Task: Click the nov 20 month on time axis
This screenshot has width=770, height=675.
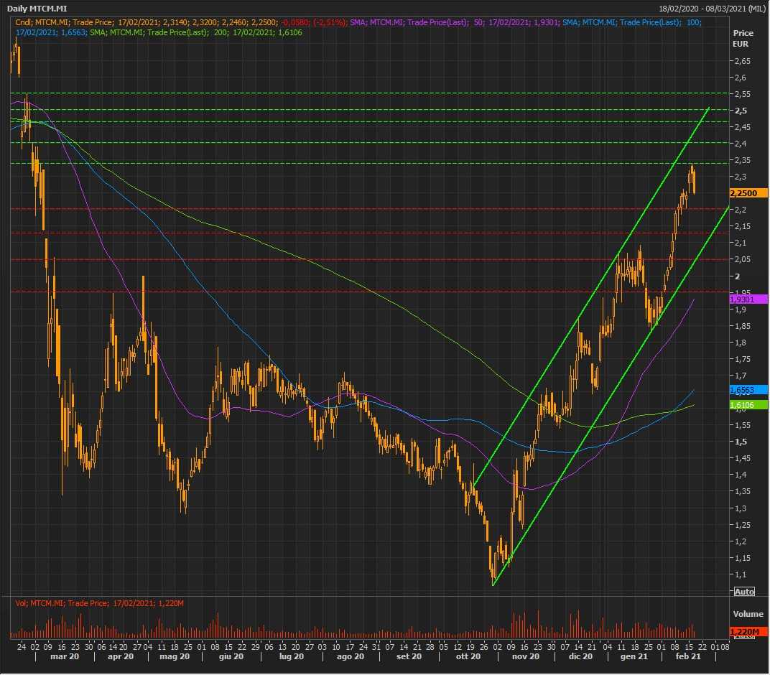Action: (525, 656)
